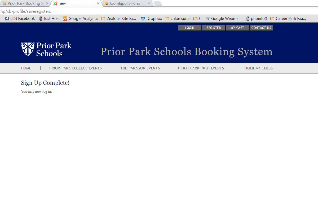The height and width of the screenshot is (212, 318).
Task: Click the "You may now log in." message
Action: (37, 92)
